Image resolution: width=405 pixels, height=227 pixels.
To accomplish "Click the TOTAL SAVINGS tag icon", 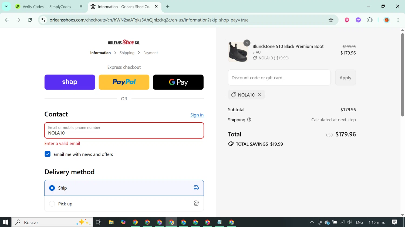I will [x=231, y=144].
